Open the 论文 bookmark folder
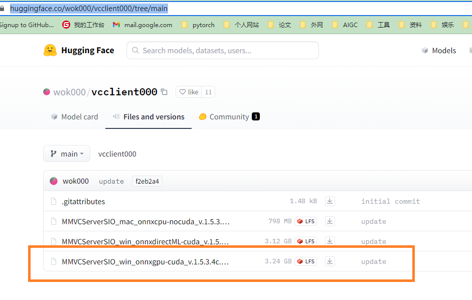The height and width of the screenshot is (300, 472). [x=279, y=25]
